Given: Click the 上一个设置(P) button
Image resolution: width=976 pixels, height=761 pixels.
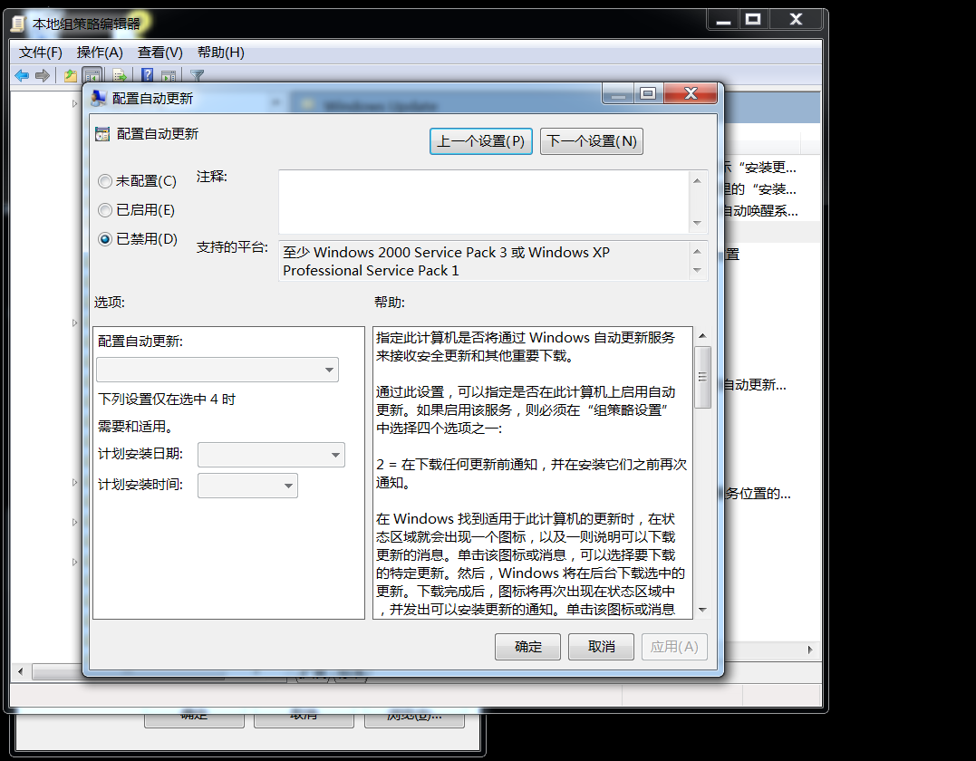Looking at the screenshot, I should (480, 141).
